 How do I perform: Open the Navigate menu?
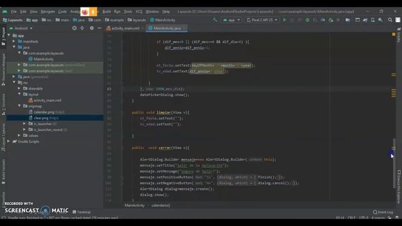pyautogui.click(x=48, y=11)
